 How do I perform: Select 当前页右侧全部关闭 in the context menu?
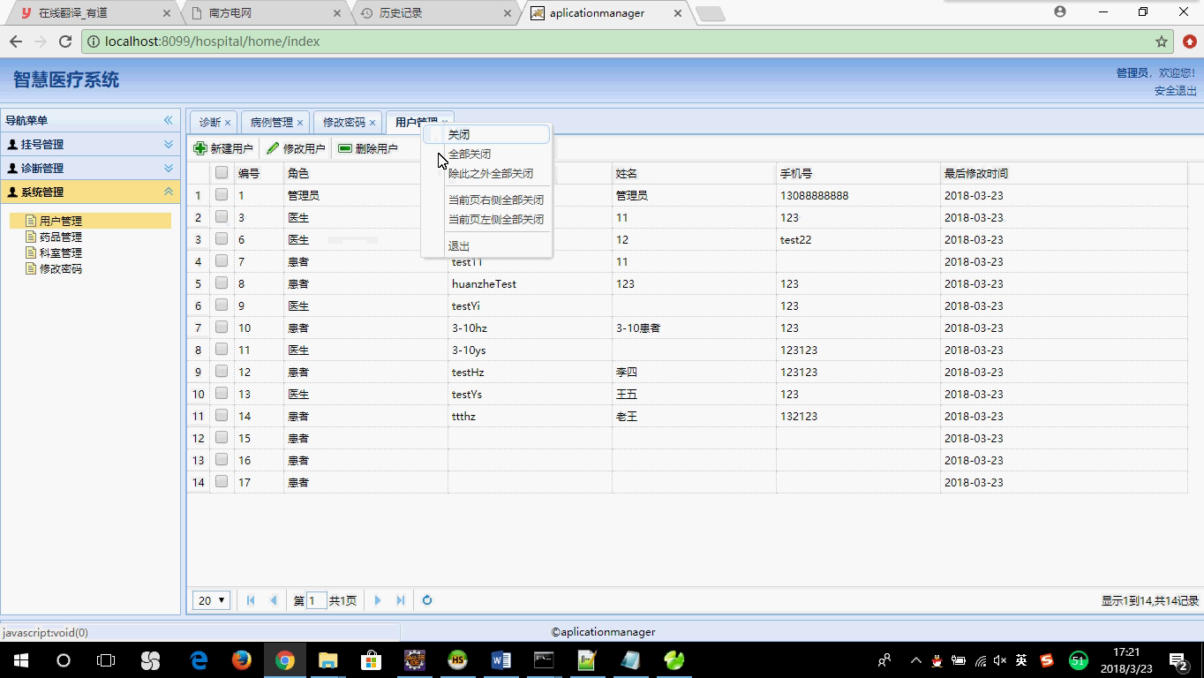pyautogui.click(x=486, y=200)
